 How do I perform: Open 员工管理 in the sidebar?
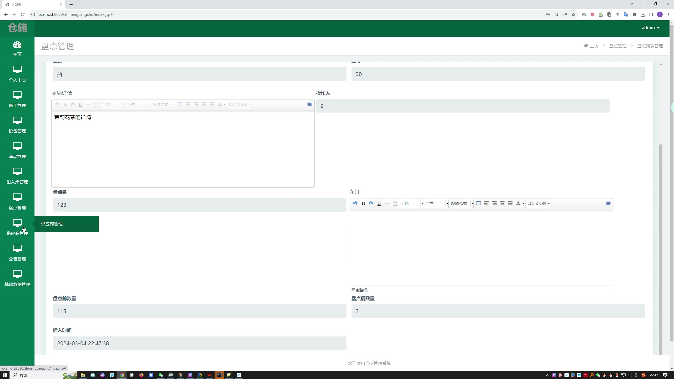click(x=17, y=100)
